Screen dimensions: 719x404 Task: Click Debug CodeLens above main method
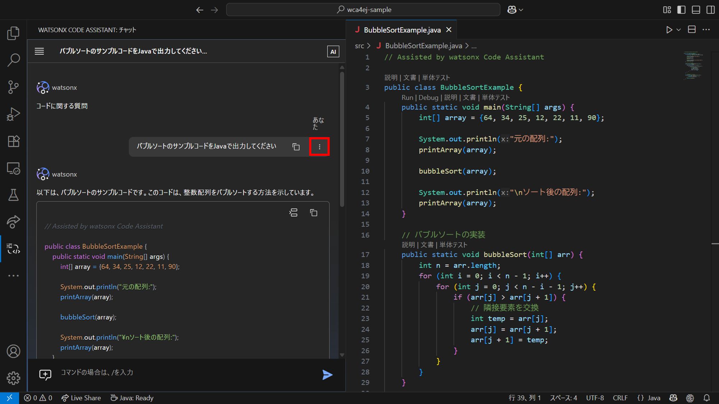coord(428,97)
